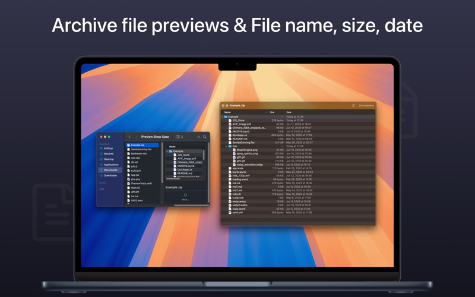Click the Finder back arrow
This screenshot has width=475, height=297.
pos(129,137)
